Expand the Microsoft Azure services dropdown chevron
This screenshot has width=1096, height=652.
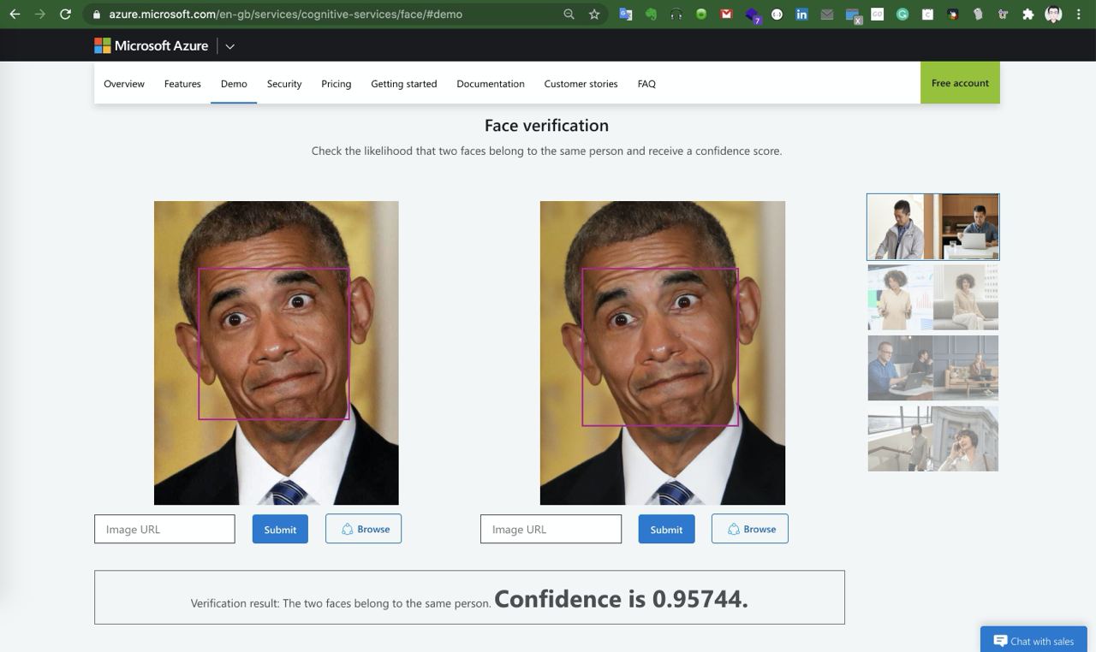tap(229, 46)
